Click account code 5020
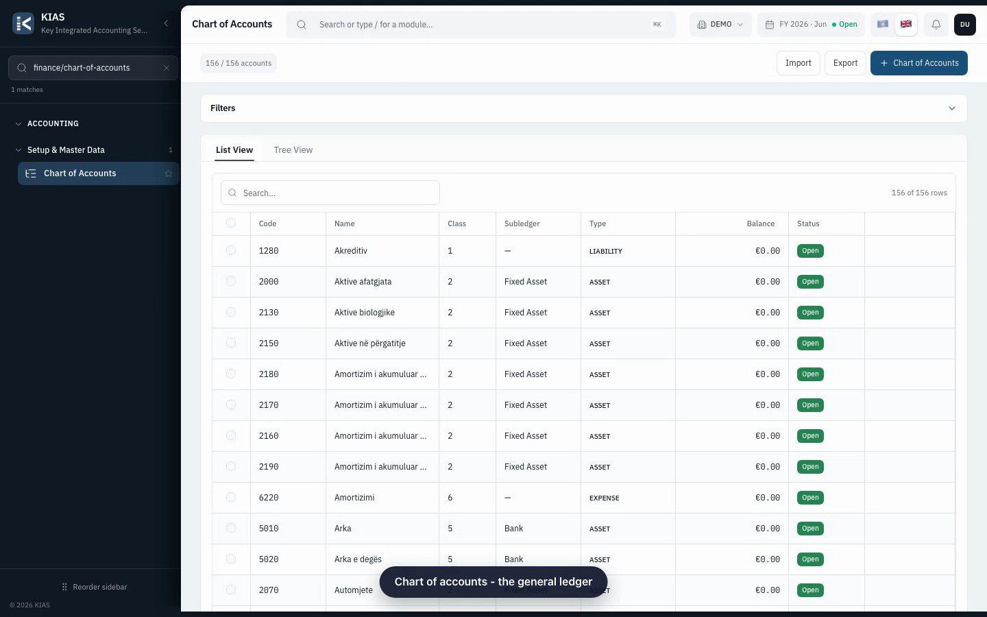987x617 pixels. pos(269,559)
